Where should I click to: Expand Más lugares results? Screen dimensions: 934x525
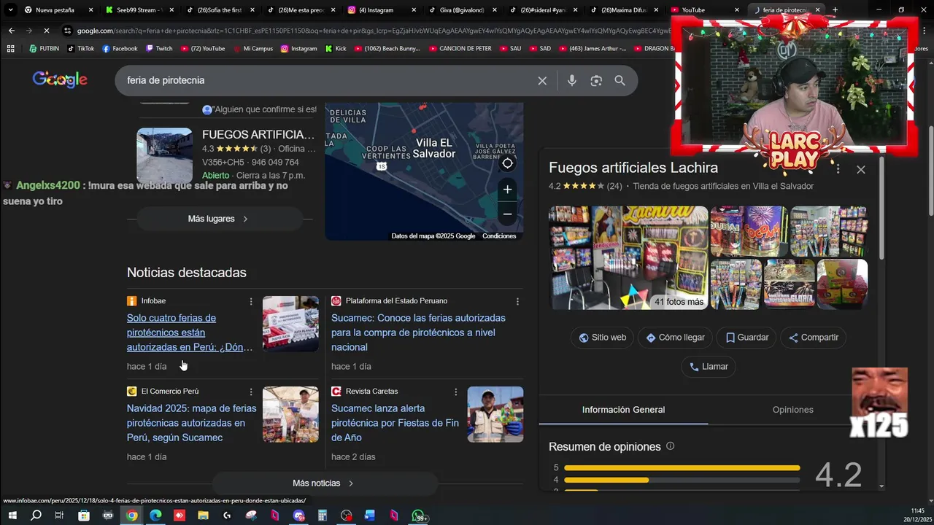click(220, 219)
